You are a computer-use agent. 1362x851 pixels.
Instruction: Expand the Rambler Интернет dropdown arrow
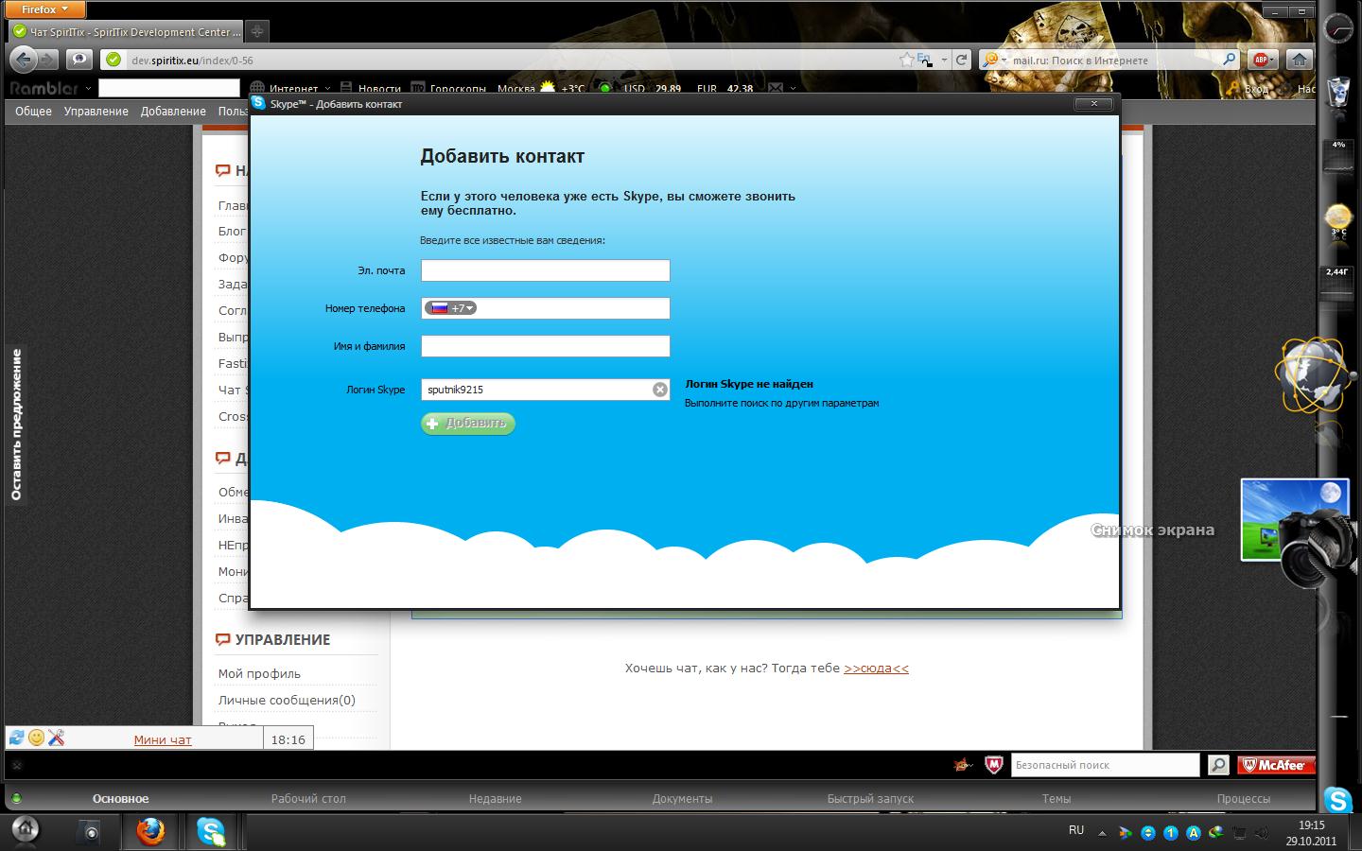(x=329, y=89)
